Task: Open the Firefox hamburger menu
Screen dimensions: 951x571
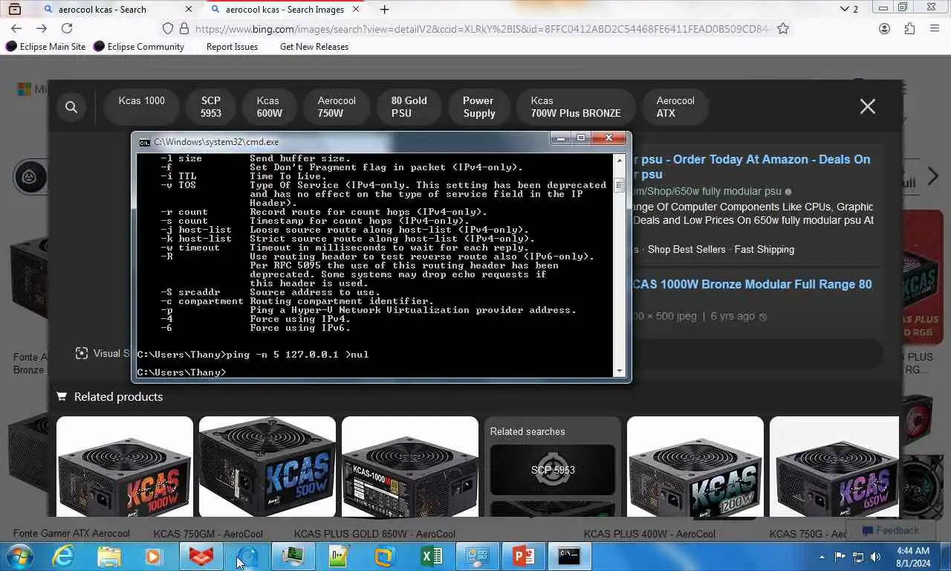Action: 935,28
